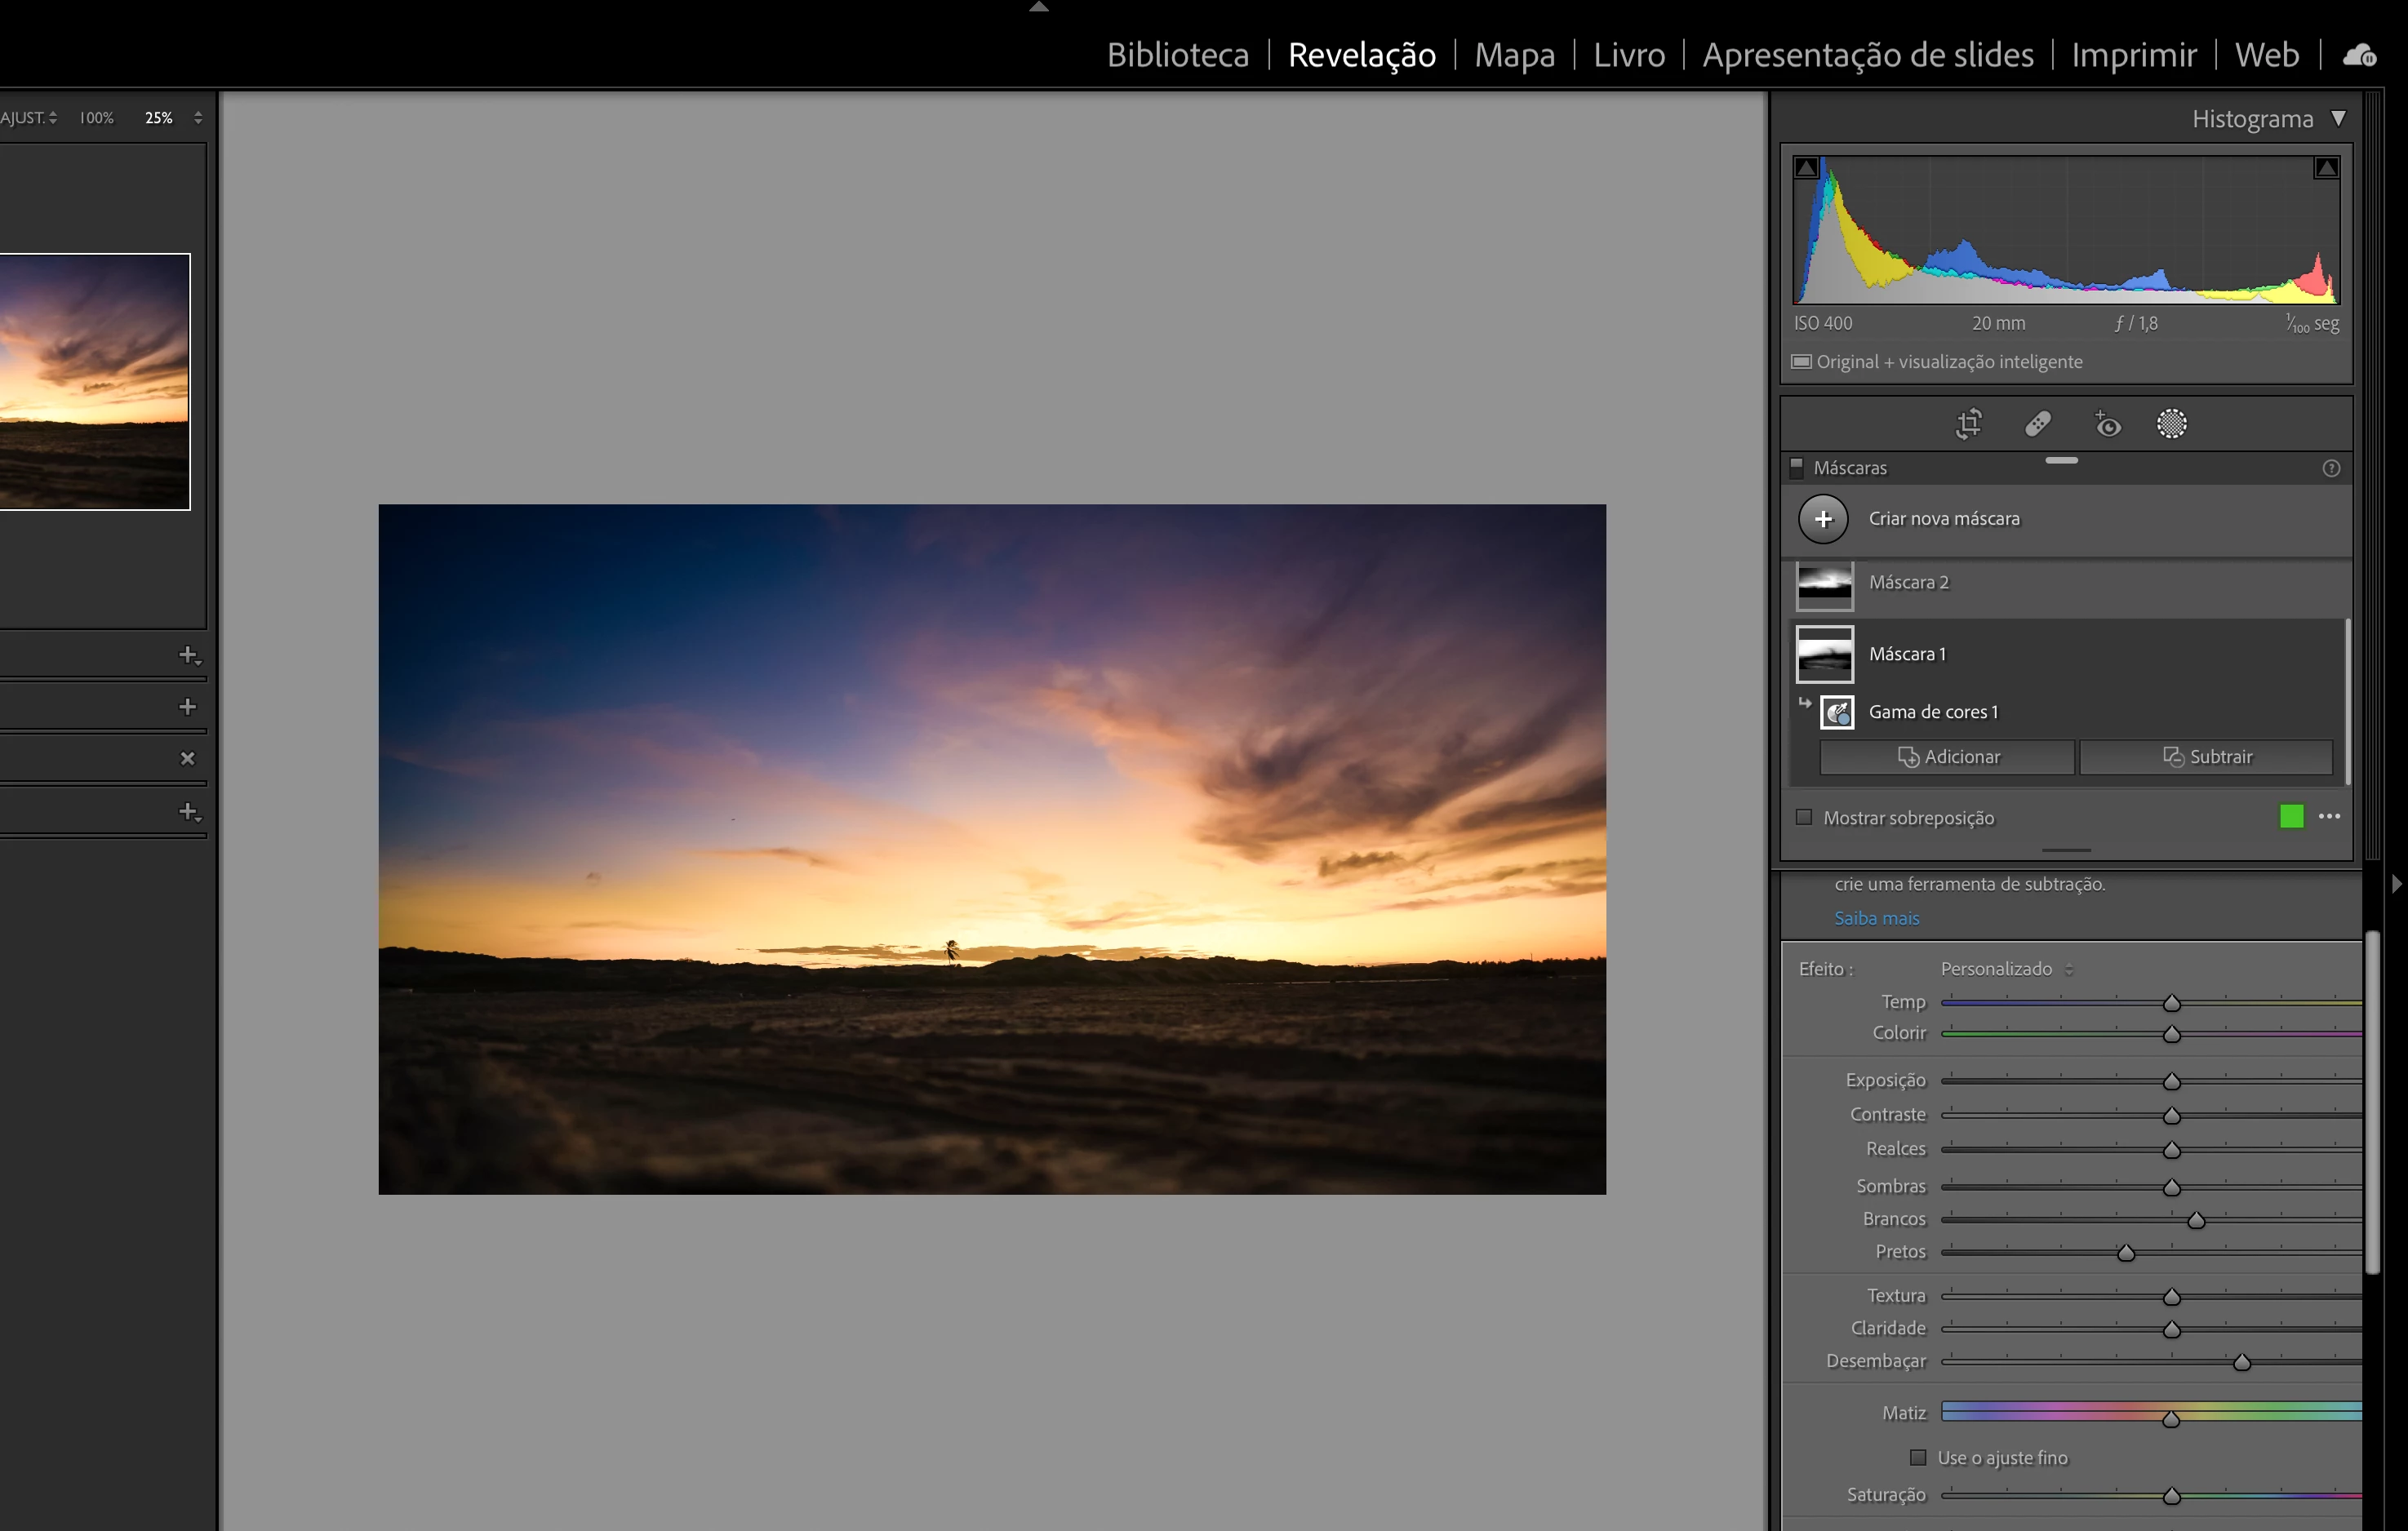Open the Máscaras help question icon
The image size is (2408, 1531).
pos(2331,468)
